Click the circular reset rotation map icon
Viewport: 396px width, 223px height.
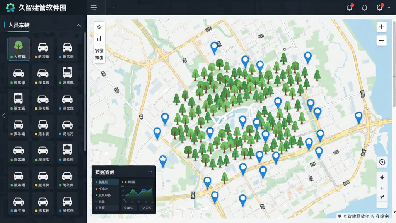(382, 162)
